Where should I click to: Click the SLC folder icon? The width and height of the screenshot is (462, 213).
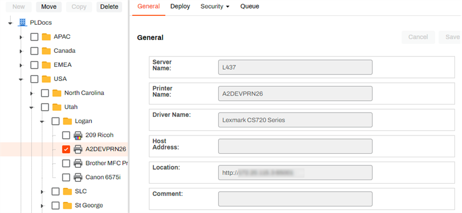click(68, 191)
